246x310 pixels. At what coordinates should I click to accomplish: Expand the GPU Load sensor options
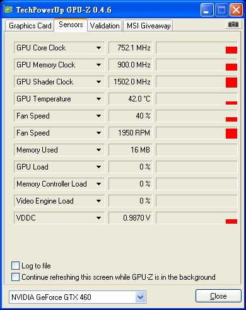click(98, 167)
